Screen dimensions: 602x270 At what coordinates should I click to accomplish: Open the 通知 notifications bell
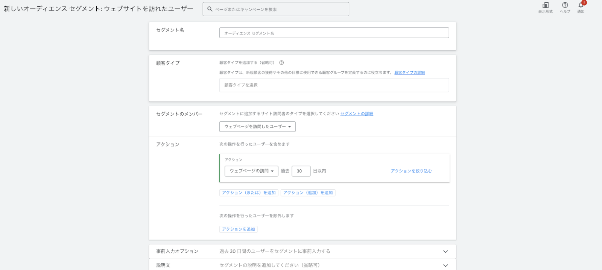point(581,5)
